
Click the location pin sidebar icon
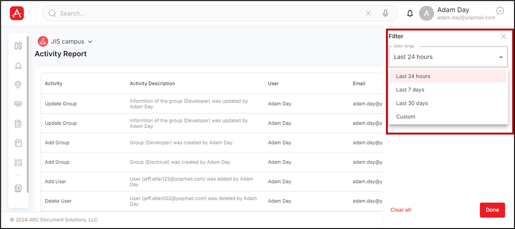tap(18, 85)
